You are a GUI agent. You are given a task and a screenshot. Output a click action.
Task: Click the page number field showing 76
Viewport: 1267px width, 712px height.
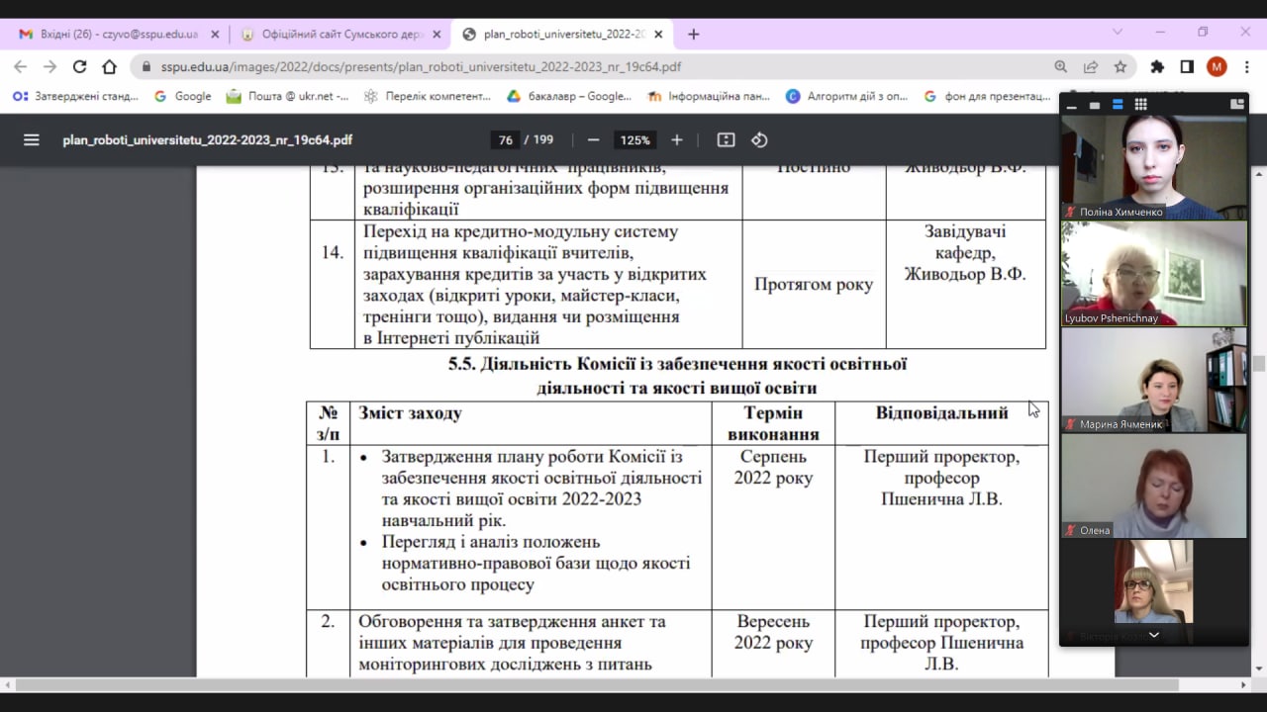[506, 140]
